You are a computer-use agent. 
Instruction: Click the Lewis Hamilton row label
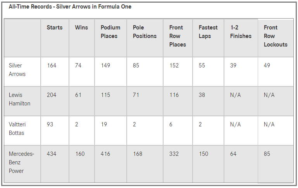19,99
